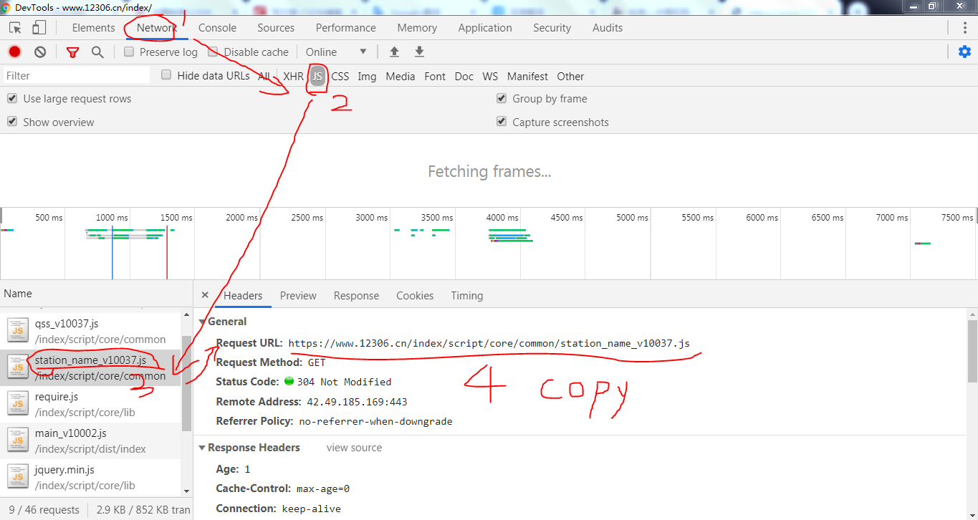Enable the Preserve log checkbox
The image size is (978, 520).
pos(129,52)
